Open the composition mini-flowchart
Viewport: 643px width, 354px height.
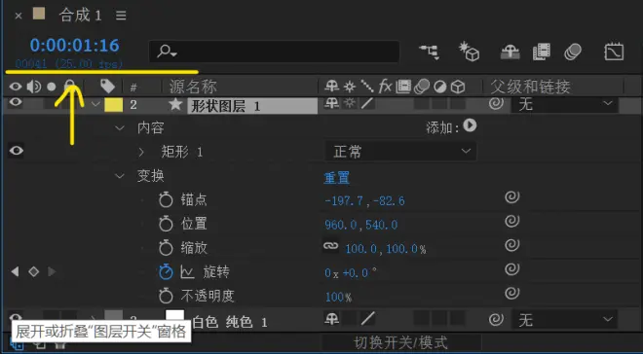[x=430, y=52]
